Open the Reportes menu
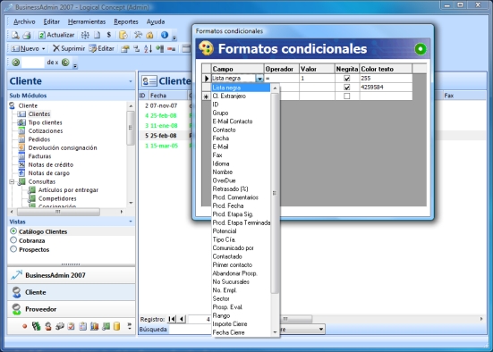The height and width of the screenshot is (352, 493). pyautogui.click(x=126, y=21)
